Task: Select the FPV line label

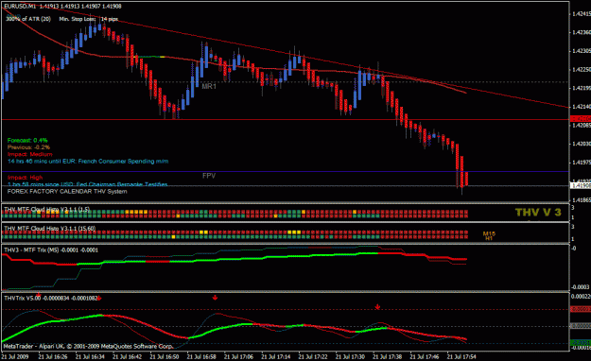Action: coord(209,176)
